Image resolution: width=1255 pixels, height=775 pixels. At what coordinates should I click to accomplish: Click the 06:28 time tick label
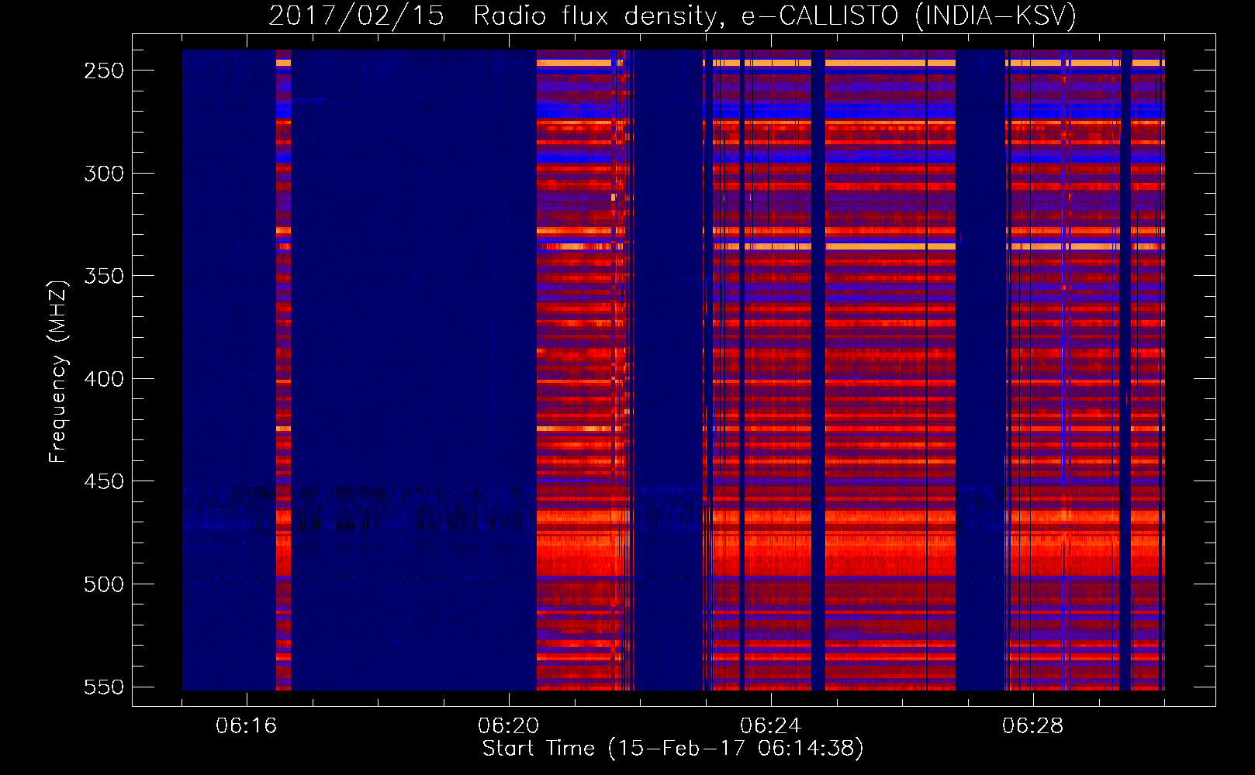click(x=1032, y=726)
